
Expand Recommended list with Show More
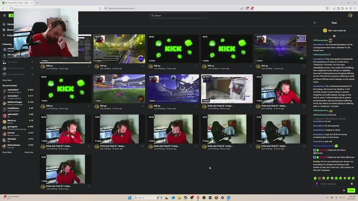[x=7, y=152]
